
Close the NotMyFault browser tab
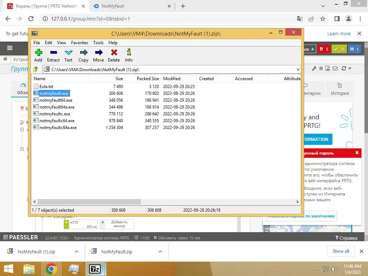(169, 6)
